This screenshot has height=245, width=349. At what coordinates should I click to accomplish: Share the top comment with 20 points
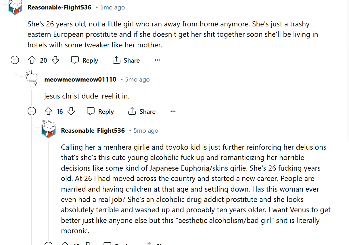pyautogui.click(x=126, y=60)
